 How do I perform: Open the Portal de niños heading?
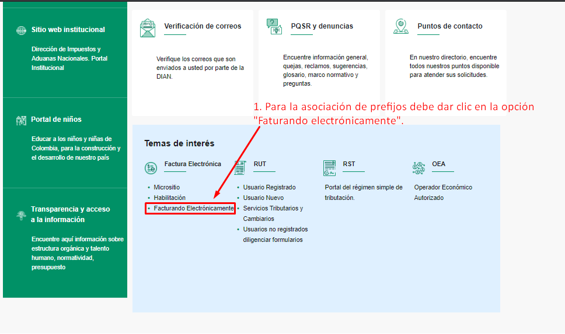56,119
